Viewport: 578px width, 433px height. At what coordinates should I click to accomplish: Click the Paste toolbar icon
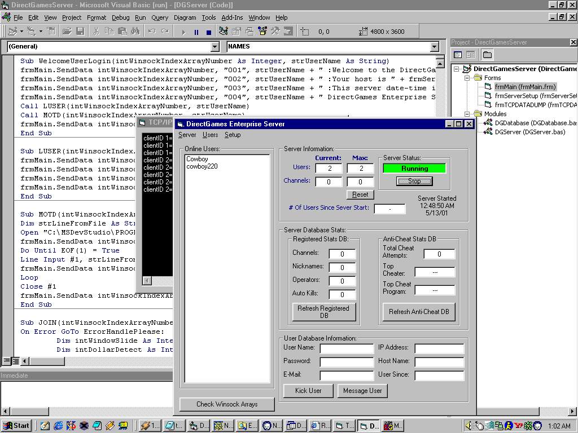[x=122, y=32]
